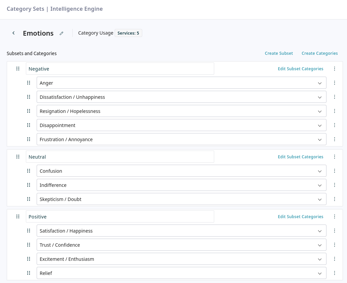Expand the Frustration / Annoyance chevron
This screenshot has width=347, height=283.
click(x=319, y=139)
